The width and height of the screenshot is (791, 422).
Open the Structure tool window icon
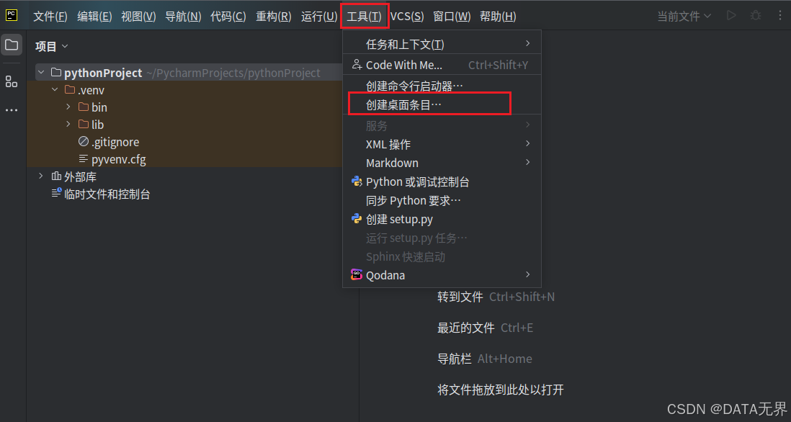point(11,81)
